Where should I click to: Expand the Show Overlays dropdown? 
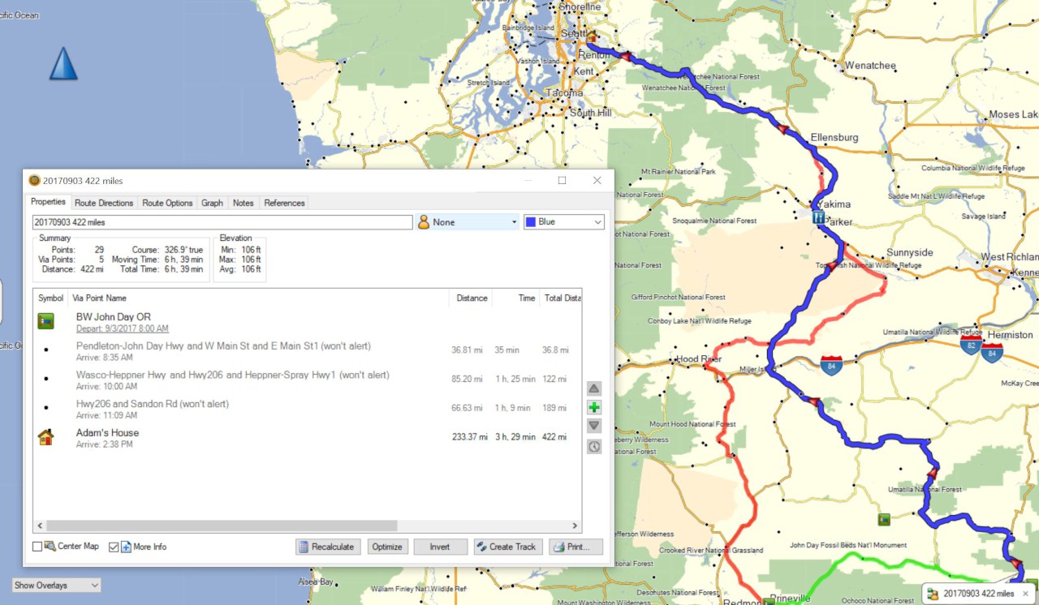pyautogui.click(x=56, y=585)
